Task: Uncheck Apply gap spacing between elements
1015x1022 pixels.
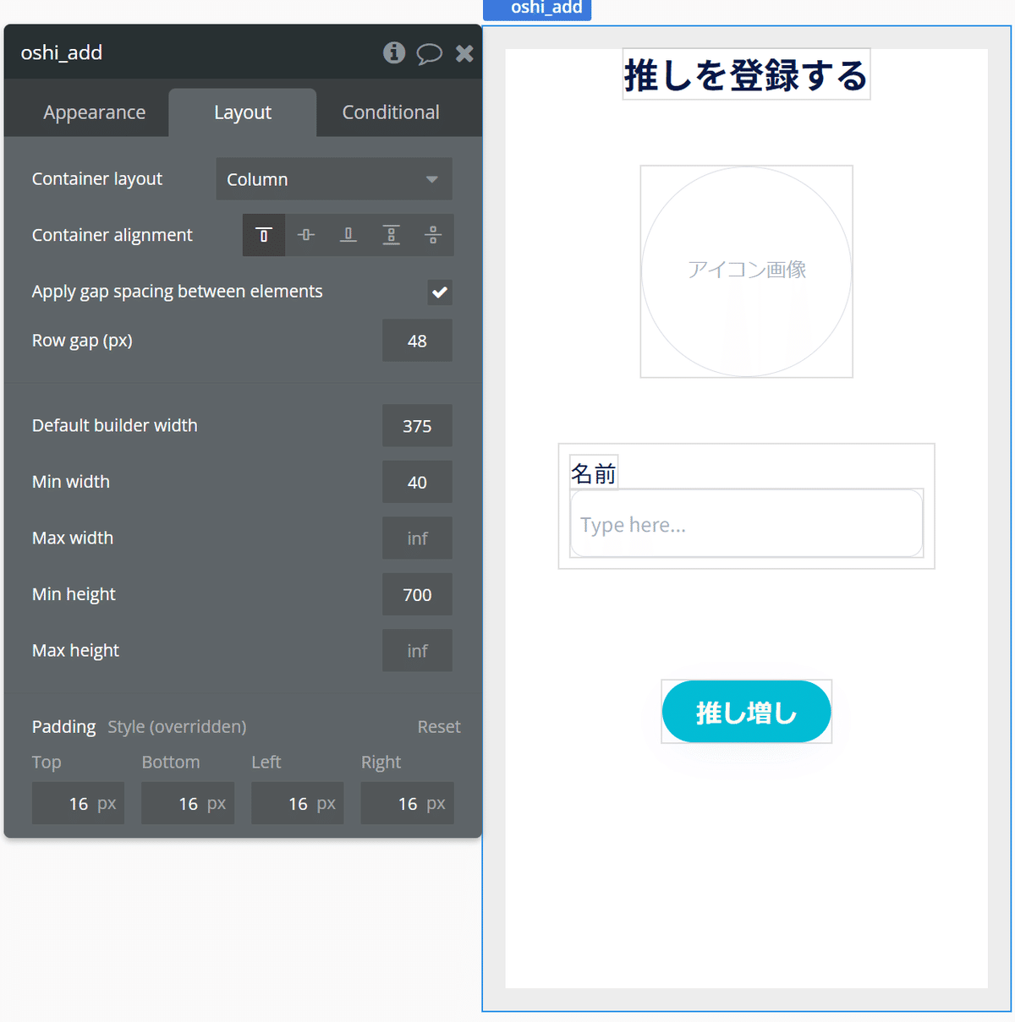Action: (440, 292)
